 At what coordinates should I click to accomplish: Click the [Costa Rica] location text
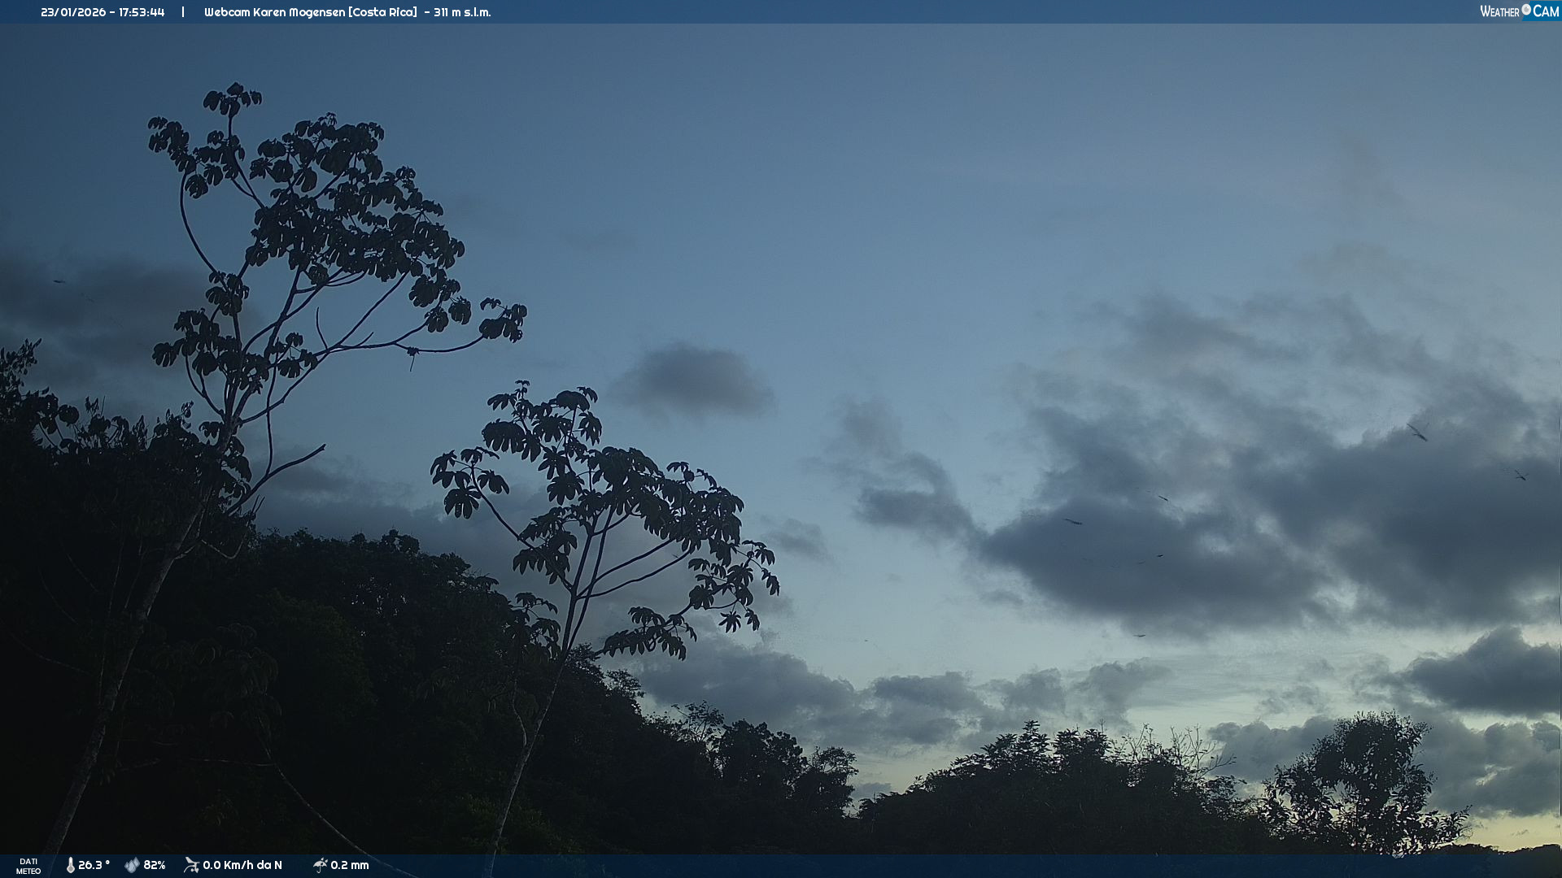tap(382, 12)
